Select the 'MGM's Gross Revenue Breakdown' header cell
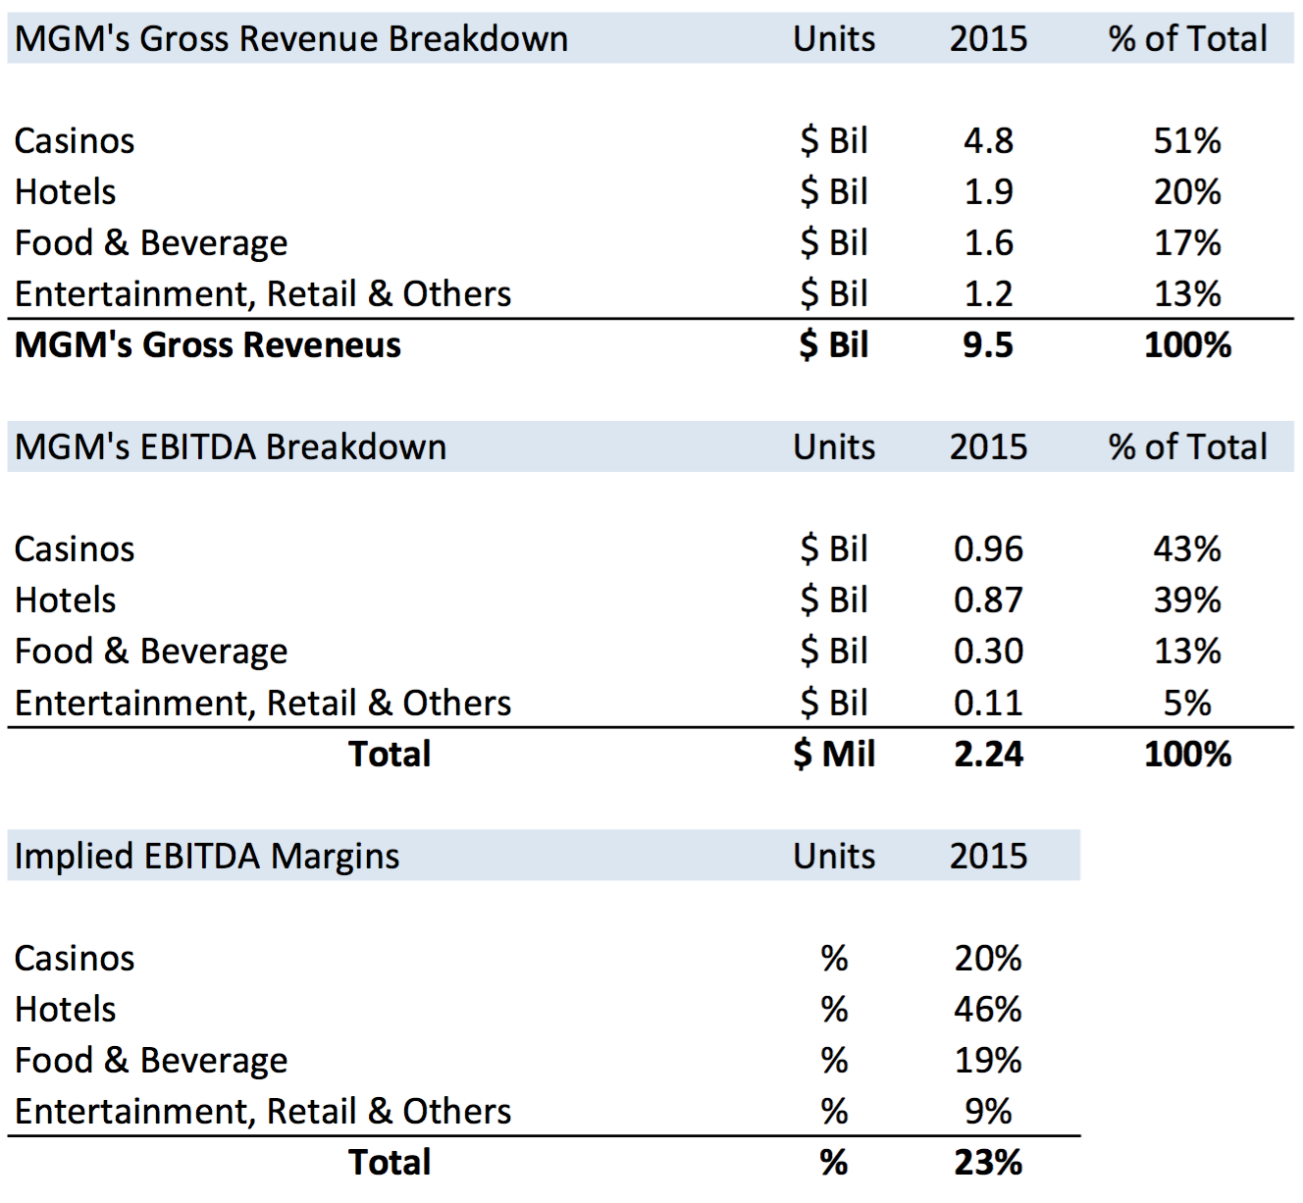Image resolution: width=1303 pixels, height=1203 pixels. (x=291, y=39)
